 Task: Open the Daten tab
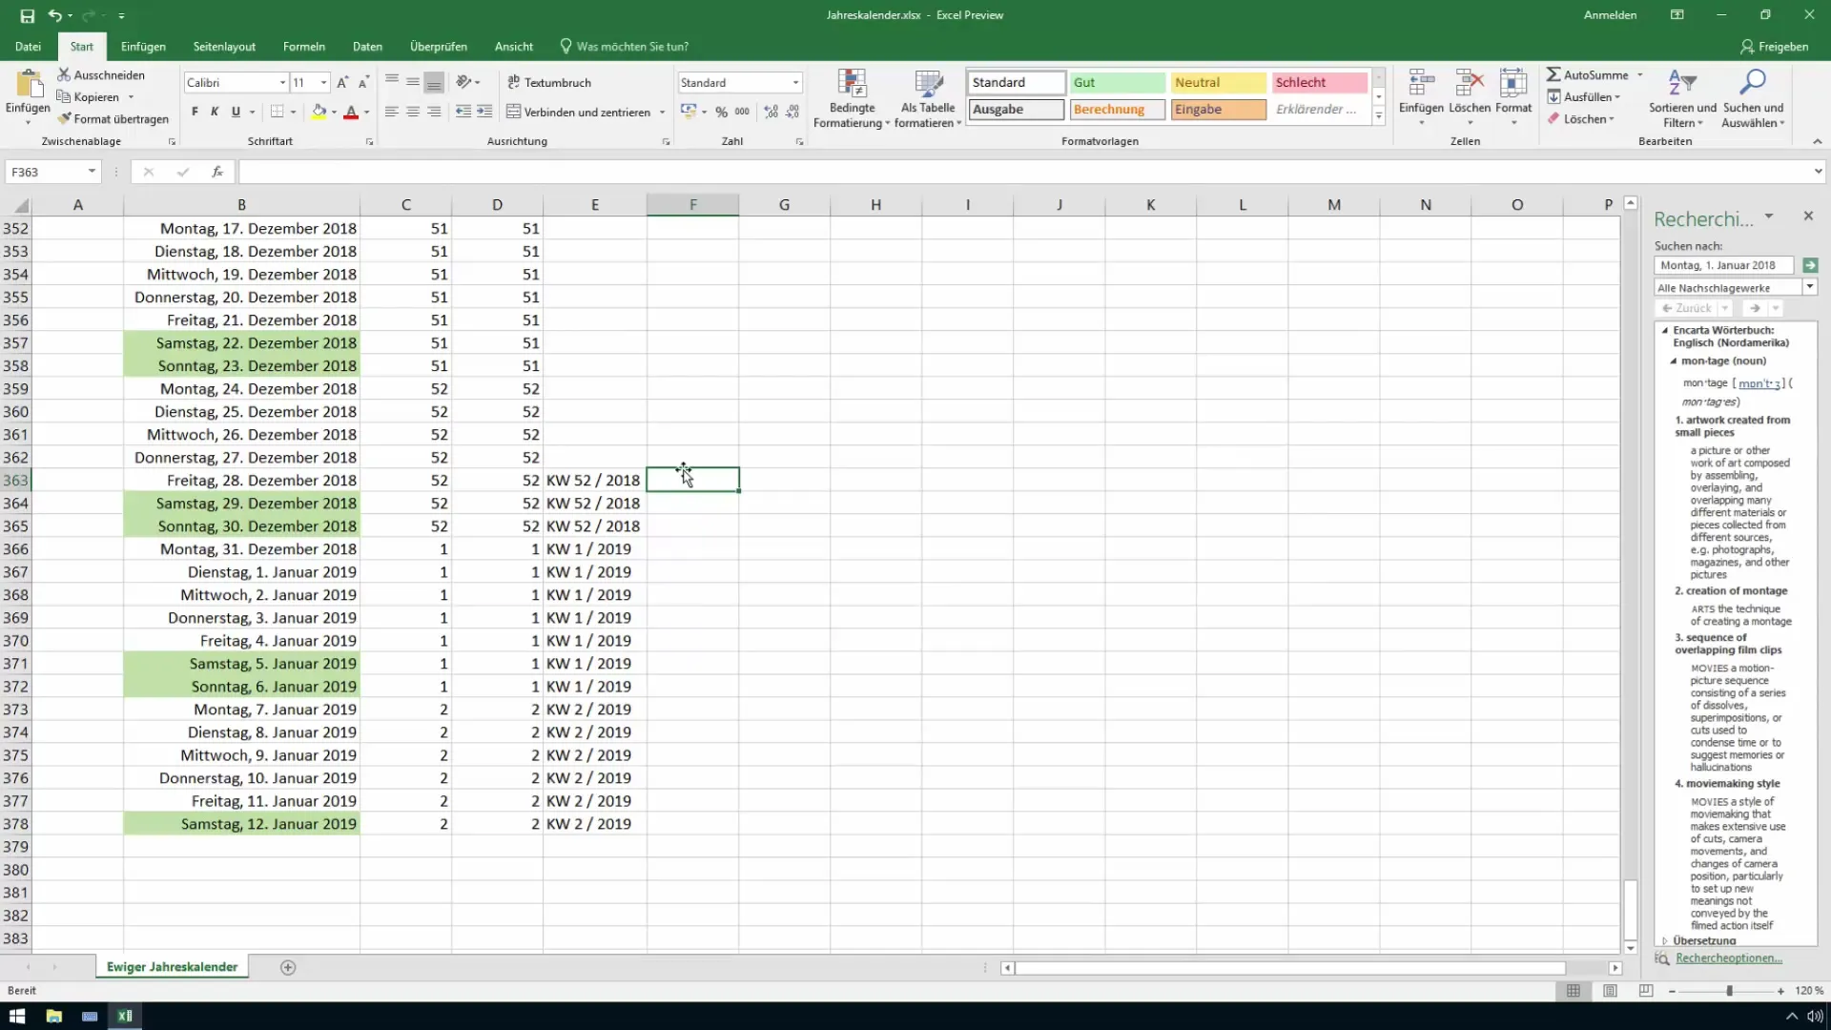tap(367, 46)
